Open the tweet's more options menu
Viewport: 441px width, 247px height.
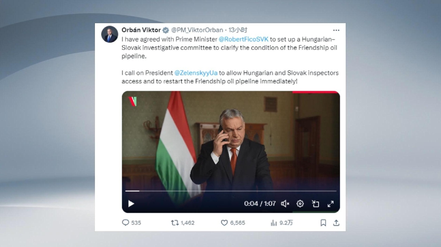coord(336,30)
